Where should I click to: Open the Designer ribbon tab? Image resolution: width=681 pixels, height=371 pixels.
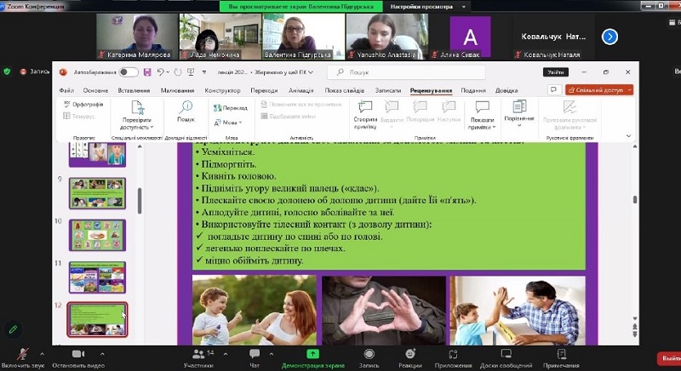point(222,90)
